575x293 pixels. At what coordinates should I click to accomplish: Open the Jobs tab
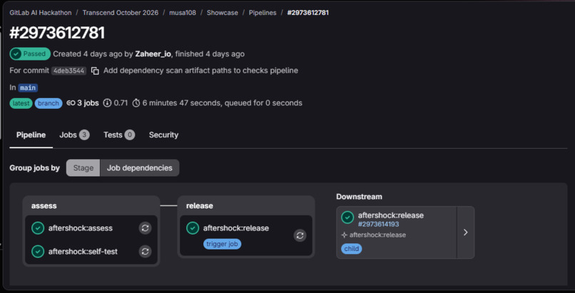coord(74,135)
